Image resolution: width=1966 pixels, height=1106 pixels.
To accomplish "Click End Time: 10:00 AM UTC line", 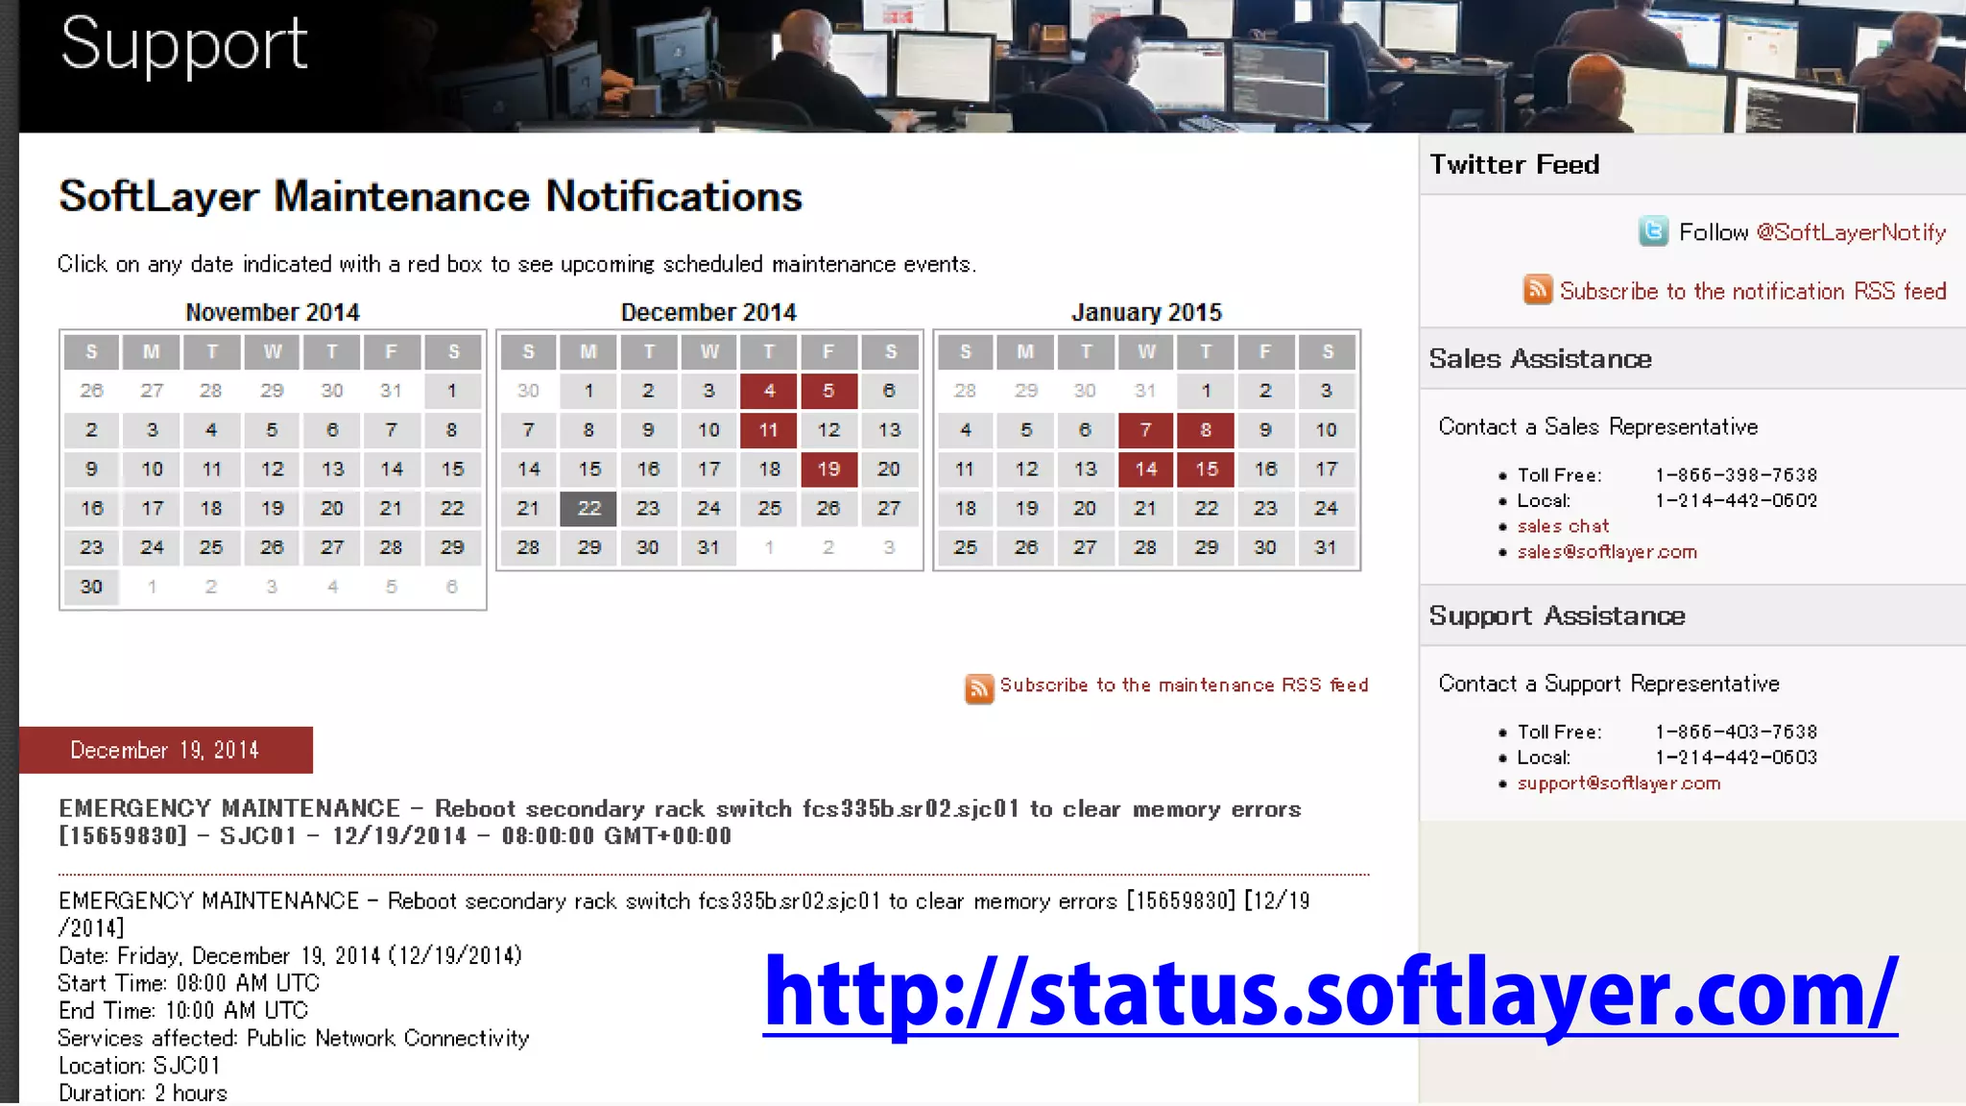I will click(183, 1011).
